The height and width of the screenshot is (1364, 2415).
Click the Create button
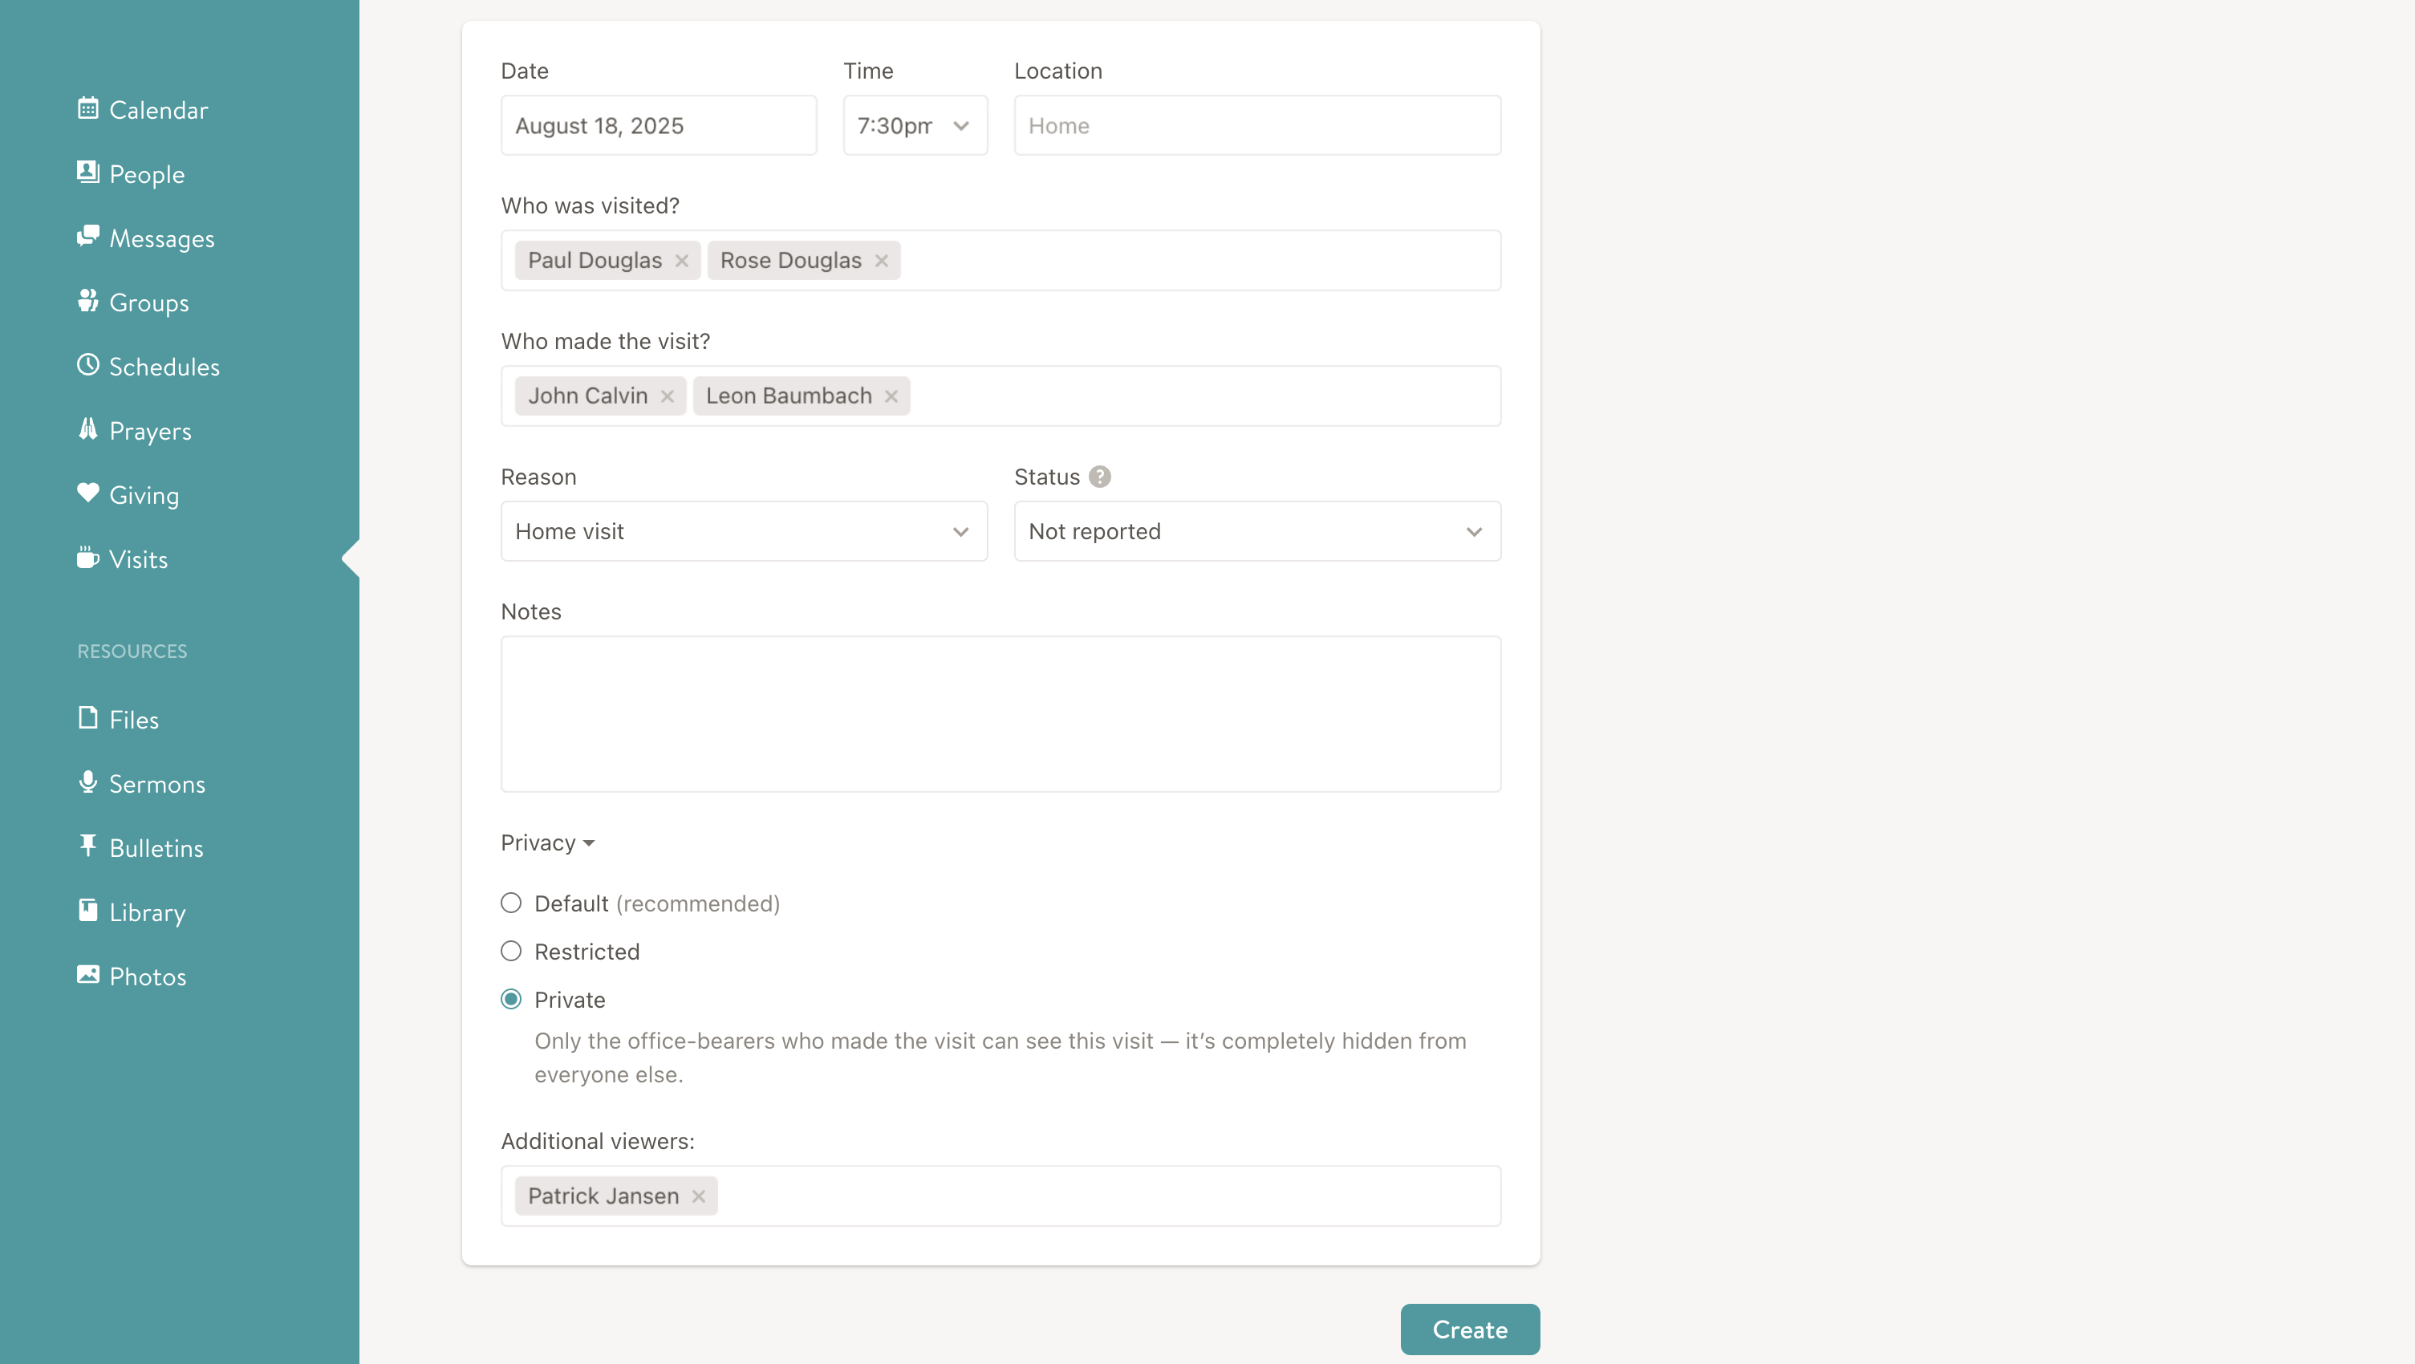pos(1470,1329)
